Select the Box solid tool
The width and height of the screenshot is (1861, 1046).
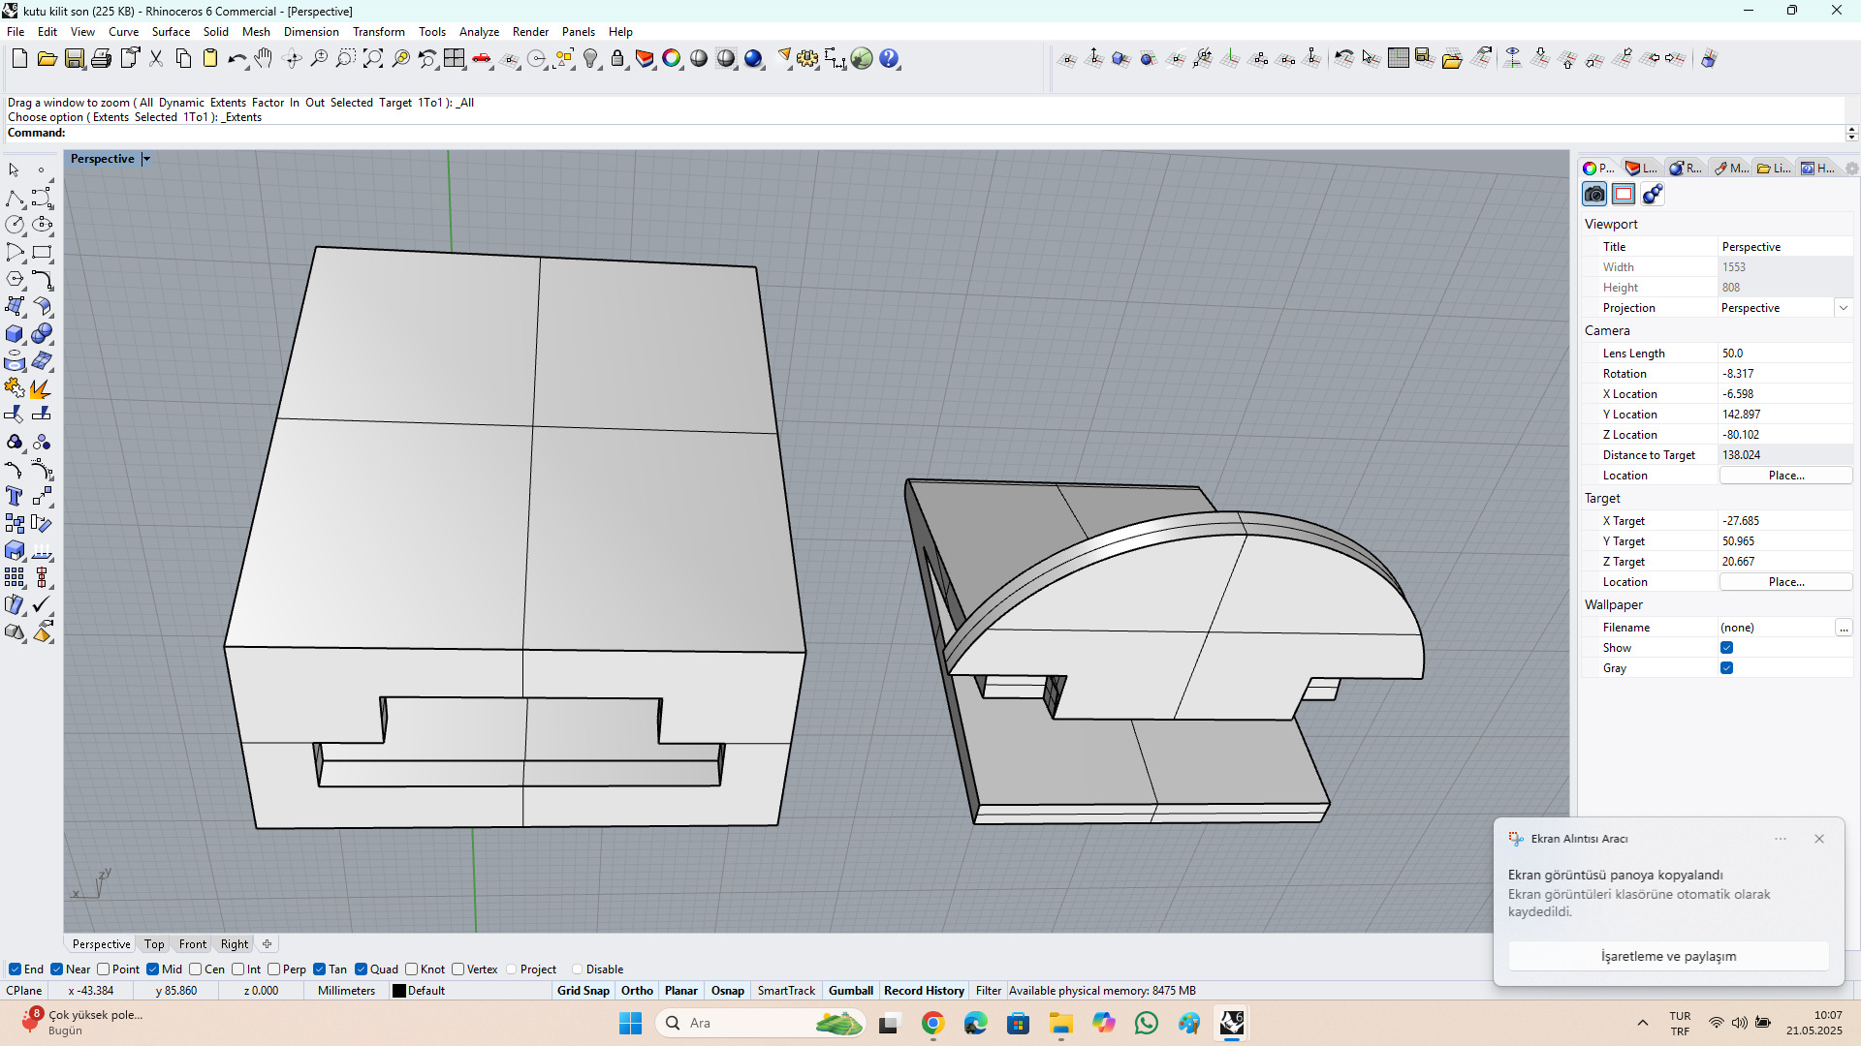[x=15, y=334]
